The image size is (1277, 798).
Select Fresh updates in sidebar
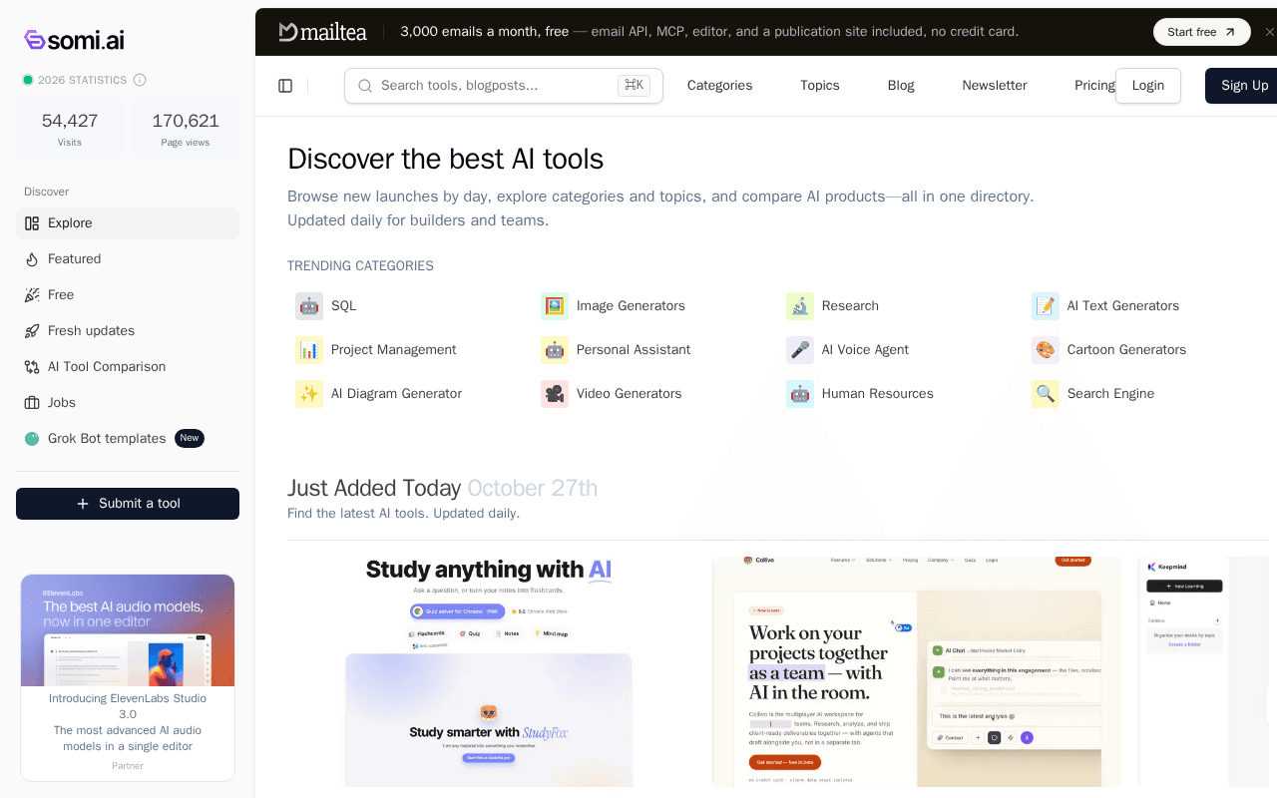pos(128,331)
